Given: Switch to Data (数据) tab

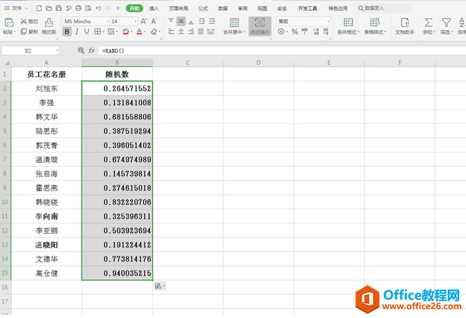Looking at the screenshot, I should (222, 8).
